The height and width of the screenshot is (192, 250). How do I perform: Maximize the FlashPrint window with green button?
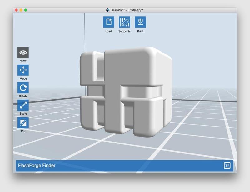[26, 10]
